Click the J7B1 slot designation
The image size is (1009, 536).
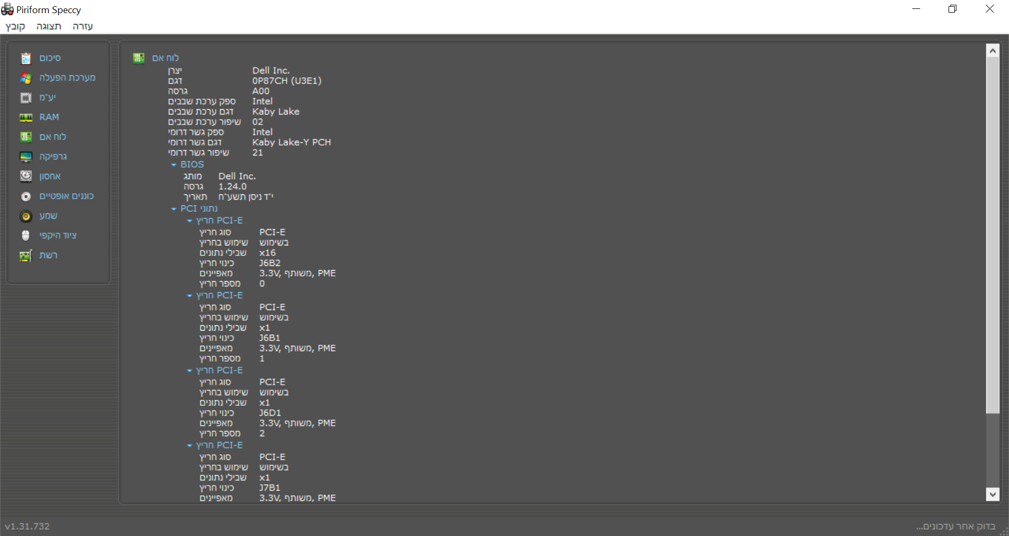(270, 488)
